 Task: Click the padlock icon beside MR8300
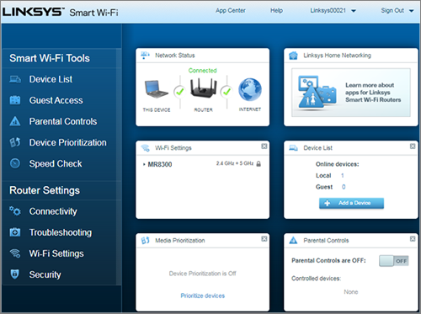point(258,163)
